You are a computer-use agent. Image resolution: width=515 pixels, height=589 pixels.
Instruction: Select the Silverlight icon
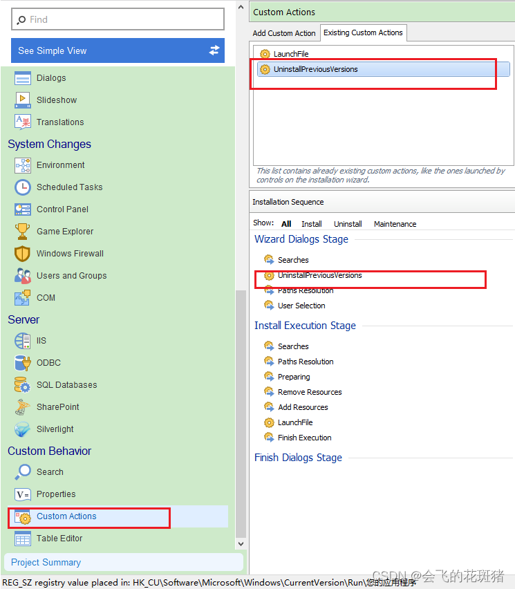[x=23, y=429]
